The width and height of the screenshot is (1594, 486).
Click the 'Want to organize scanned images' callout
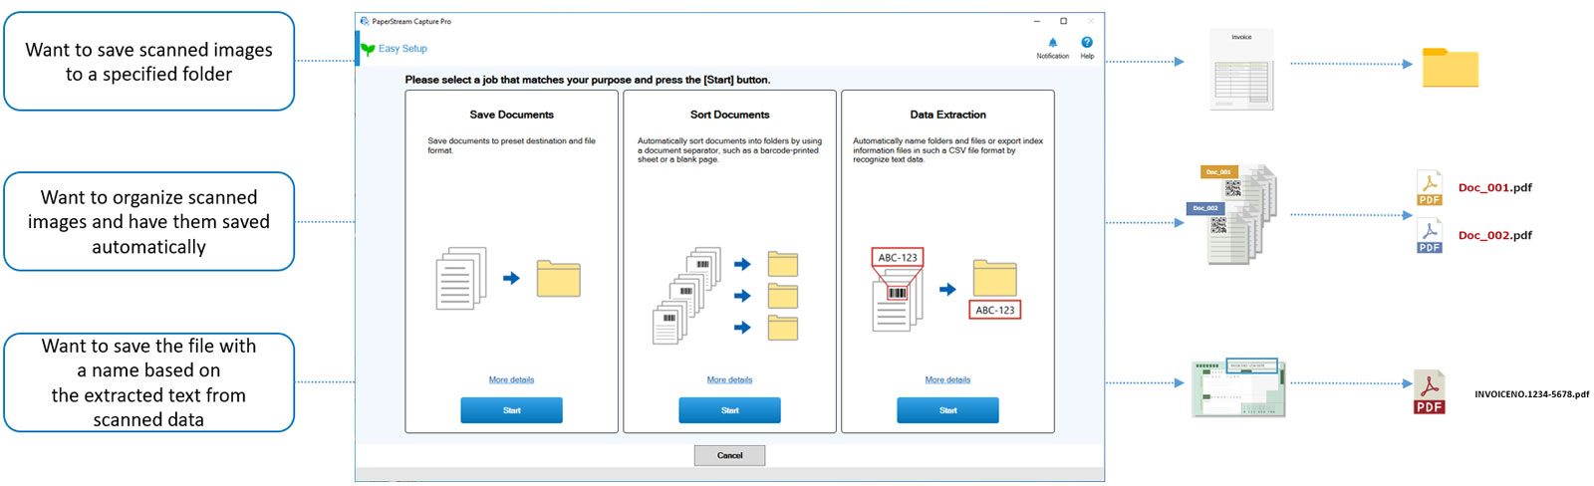click(x=148, y=221)
